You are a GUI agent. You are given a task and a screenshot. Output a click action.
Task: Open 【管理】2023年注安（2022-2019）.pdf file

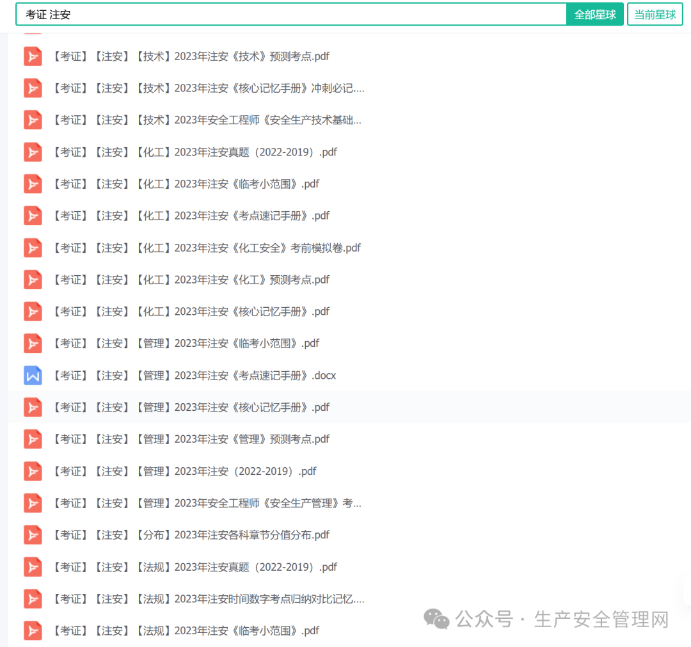(184, 471)
